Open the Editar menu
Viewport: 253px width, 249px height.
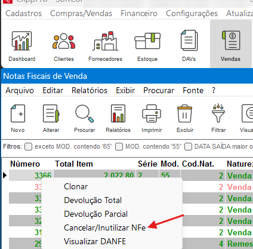53,91
